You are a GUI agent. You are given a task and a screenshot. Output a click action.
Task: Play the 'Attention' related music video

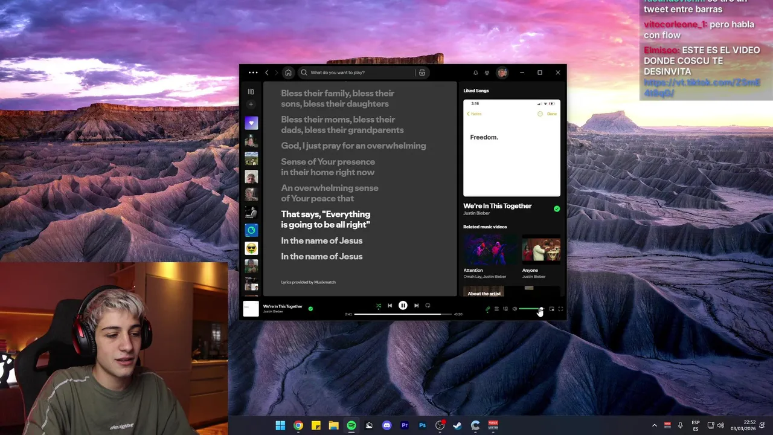click(490, 250)
